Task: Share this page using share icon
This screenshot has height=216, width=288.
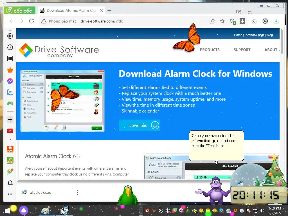Action: click(x=212, y=21)
